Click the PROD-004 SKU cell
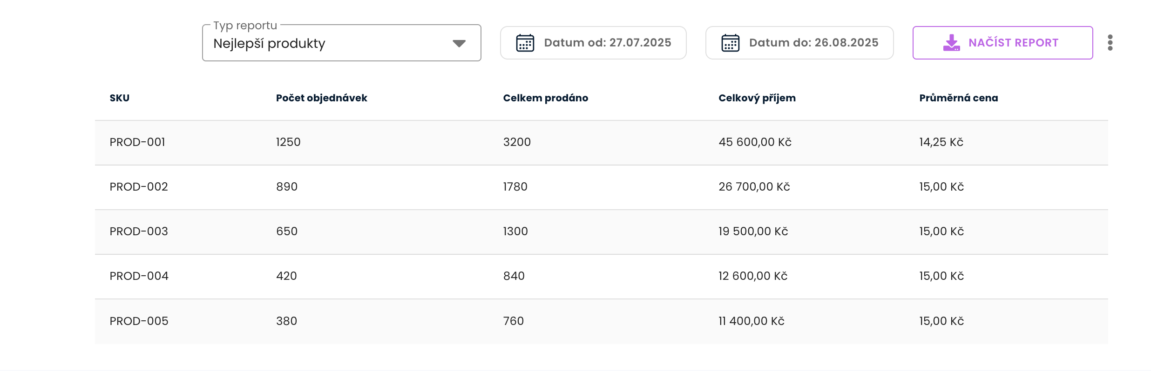This screenshot has width=1151, height=371. 139,276
